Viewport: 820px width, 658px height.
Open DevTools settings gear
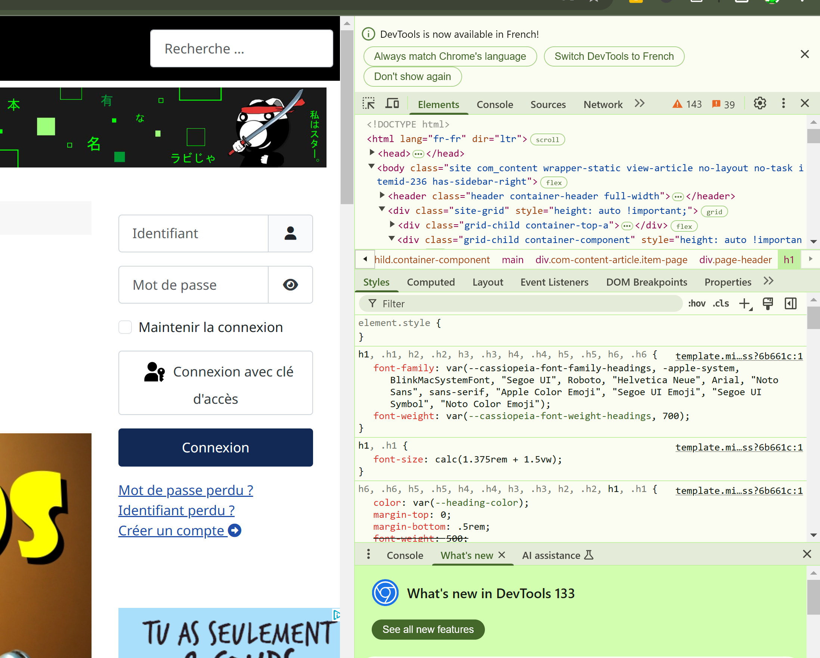click(759, 104)
